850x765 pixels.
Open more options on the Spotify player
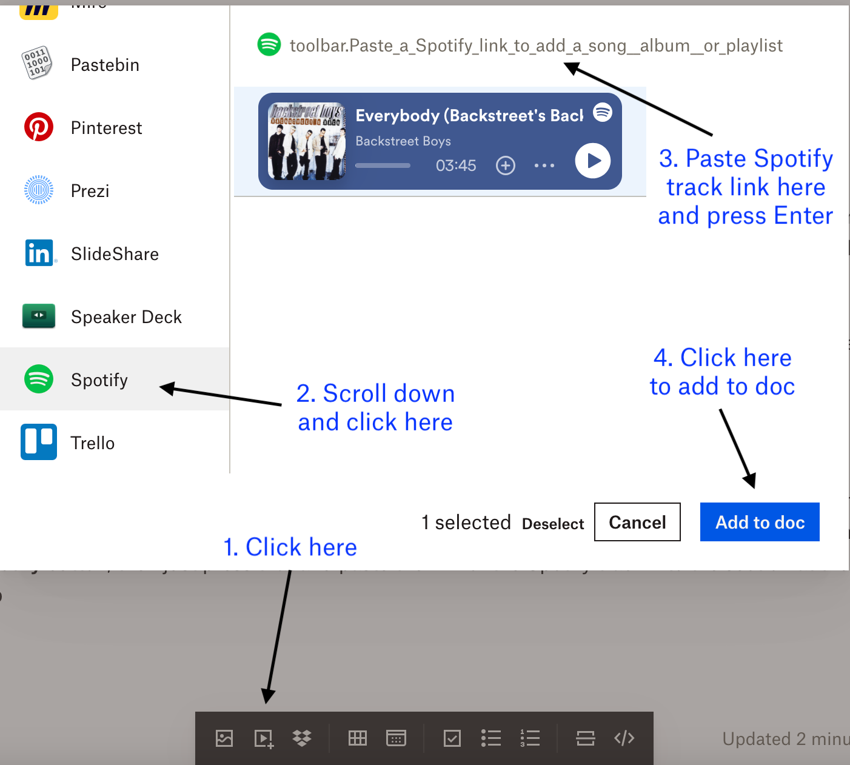(544, 165)
